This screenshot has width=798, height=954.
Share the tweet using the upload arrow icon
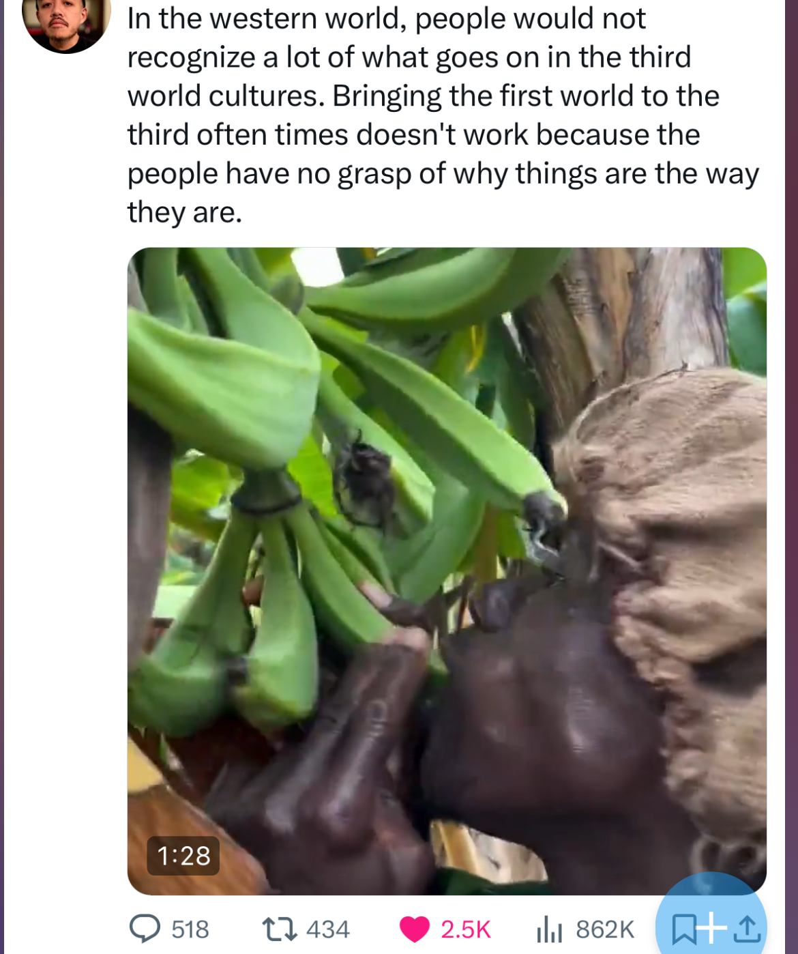click(747, 929)
